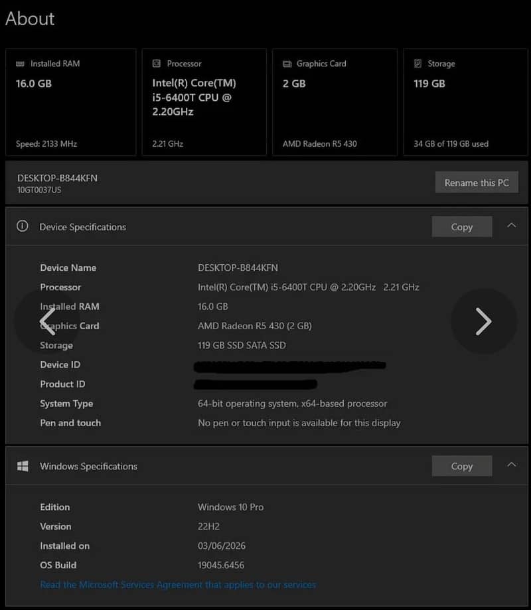The height and width of the screenshot is (610, 531).
Task: Click the AMD Radeon R5 430 (2 GB) value
Action: click(254, 326)
